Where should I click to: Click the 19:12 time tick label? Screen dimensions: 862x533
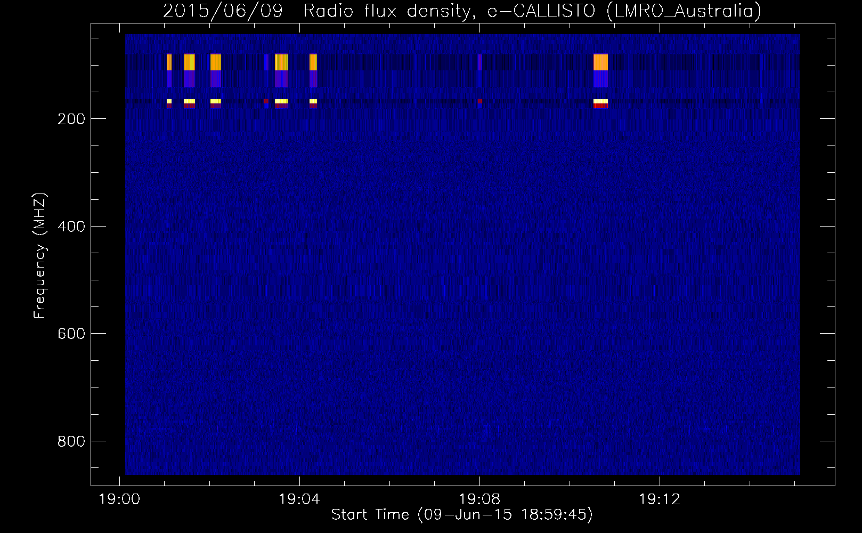[660, 499]
